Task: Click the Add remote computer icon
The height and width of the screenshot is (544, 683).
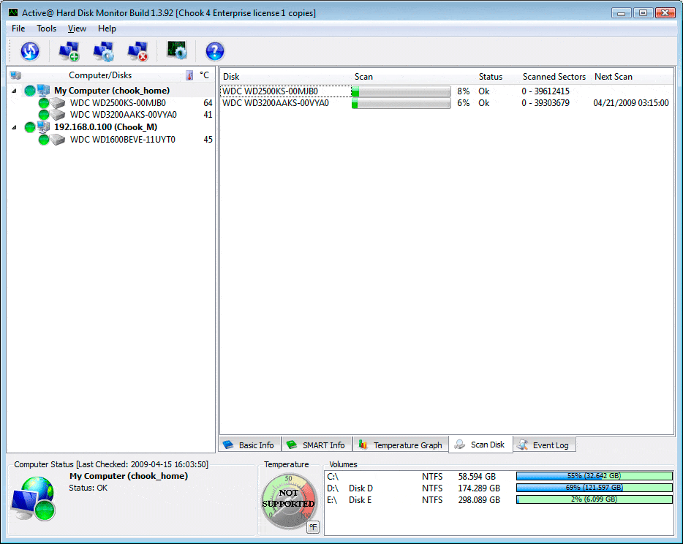Action: click(x=69, y=51)
